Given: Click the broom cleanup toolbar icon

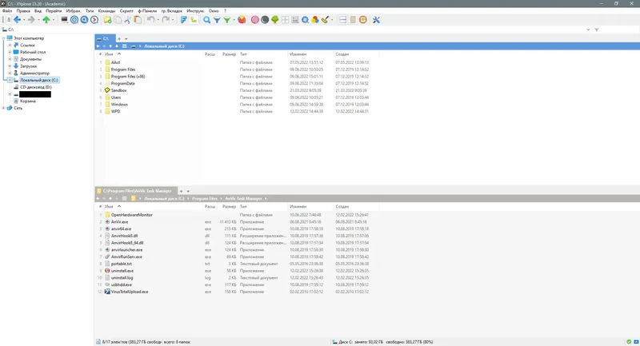Looking at the screenshot, I should point(325,19).
